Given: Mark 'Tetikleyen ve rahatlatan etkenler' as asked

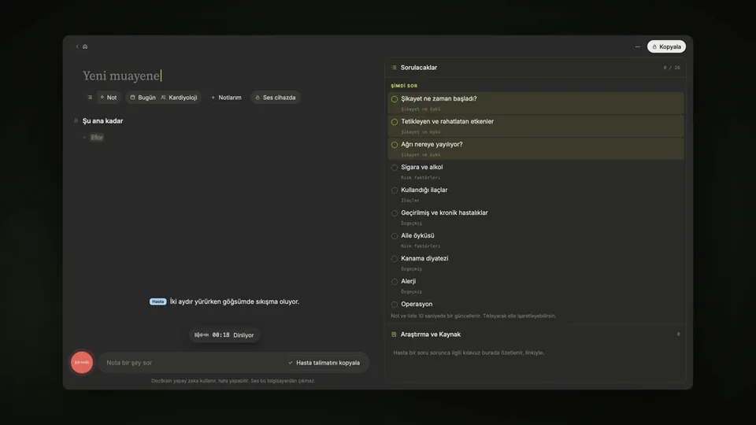Looking at the screenshot, I should point(395,122).
